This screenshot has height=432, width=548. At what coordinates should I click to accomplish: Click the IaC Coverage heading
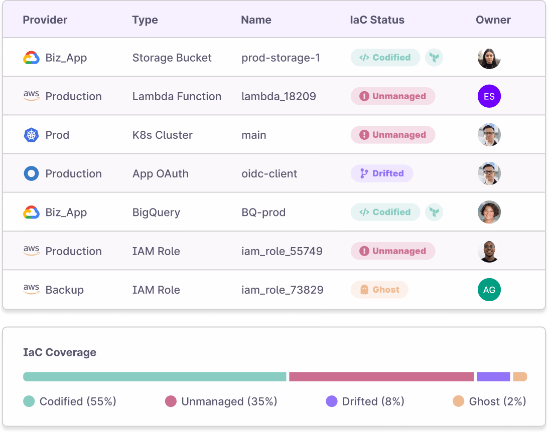pos(60,352)
